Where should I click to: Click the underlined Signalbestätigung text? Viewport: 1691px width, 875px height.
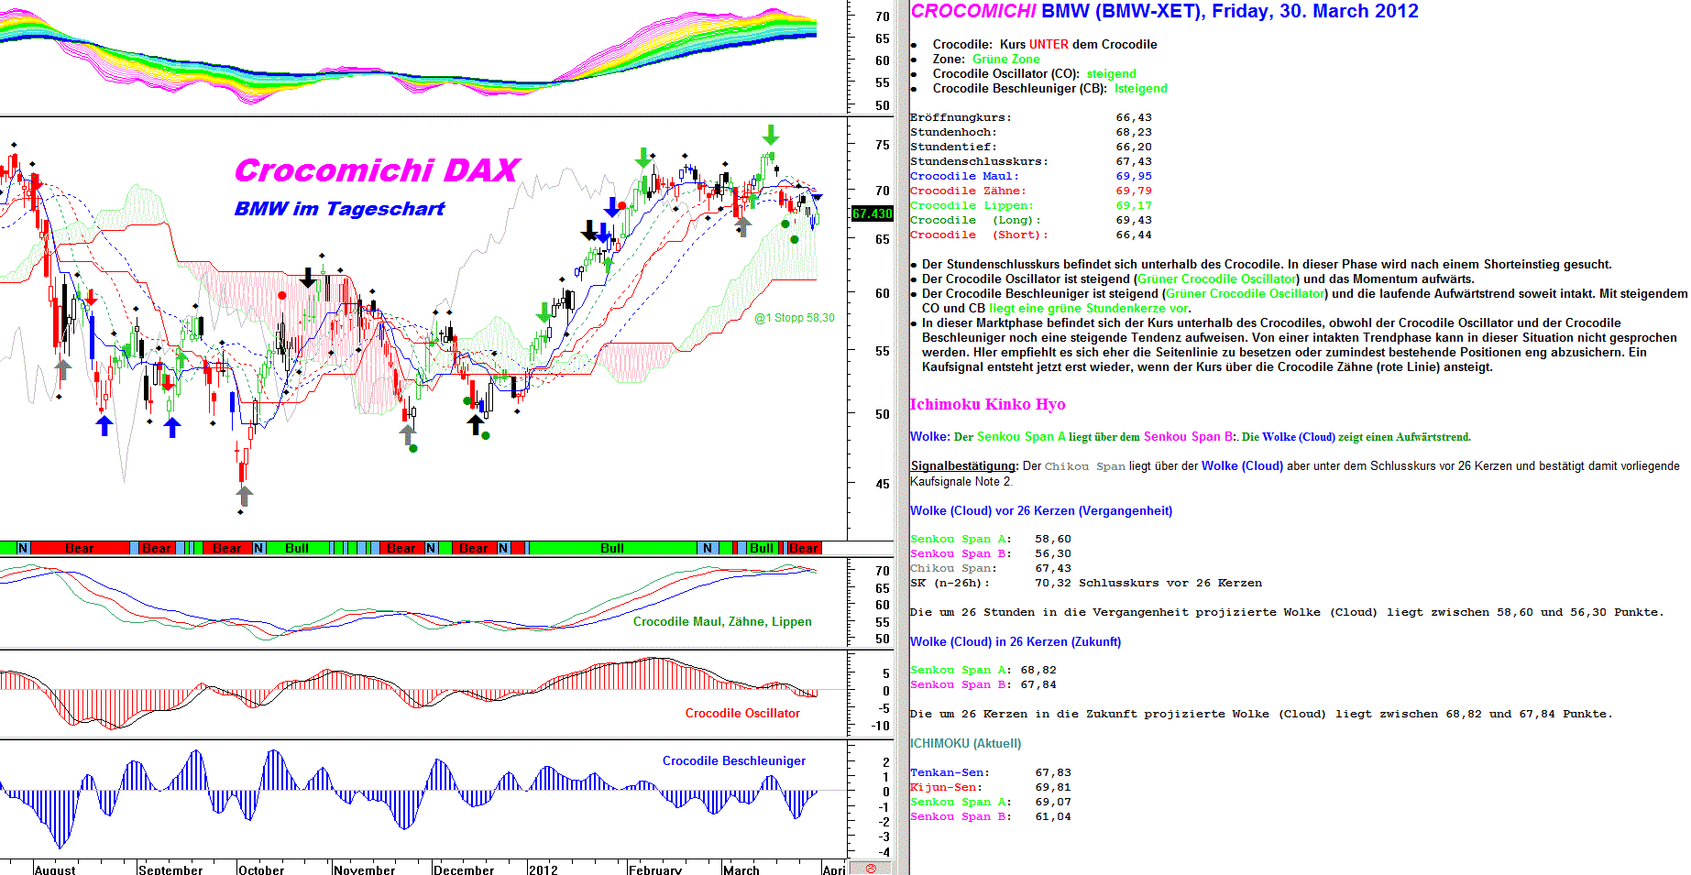(963, 465)
